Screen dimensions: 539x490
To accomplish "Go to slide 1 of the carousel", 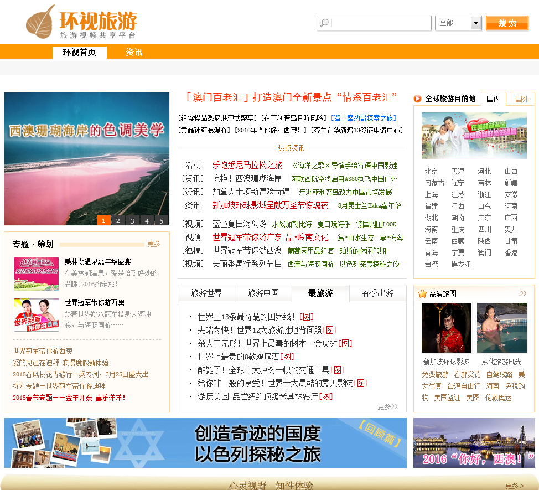I will pos(103,220).
